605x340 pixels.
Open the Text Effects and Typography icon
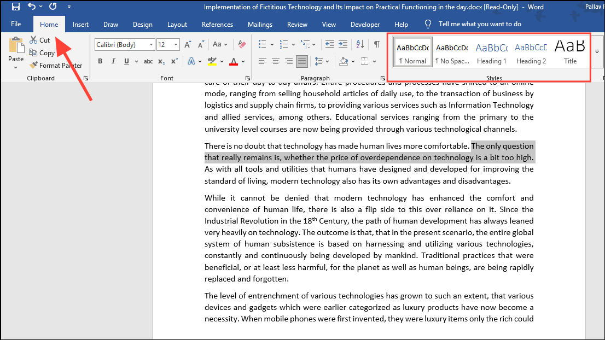[191, 61]
